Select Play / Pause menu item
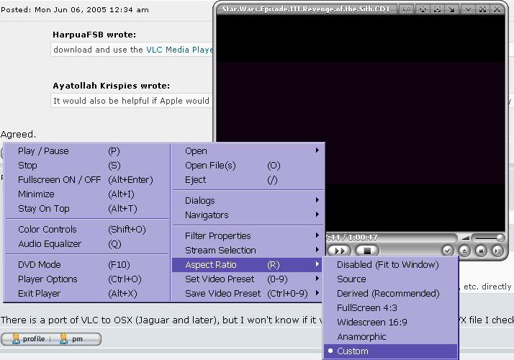Viewport: 514px width, 360px height. (87, 150)
